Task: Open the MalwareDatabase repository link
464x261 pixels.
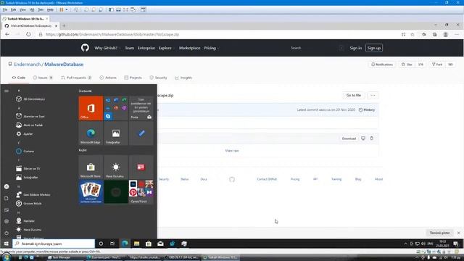Action: point(64,65)
